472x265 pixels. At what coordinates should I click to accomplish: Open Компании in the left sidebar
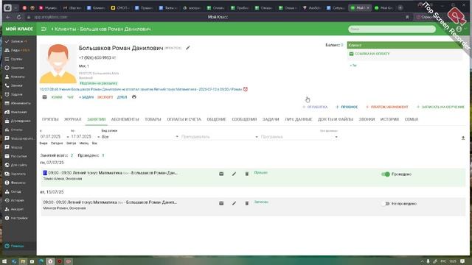(16, 112)
